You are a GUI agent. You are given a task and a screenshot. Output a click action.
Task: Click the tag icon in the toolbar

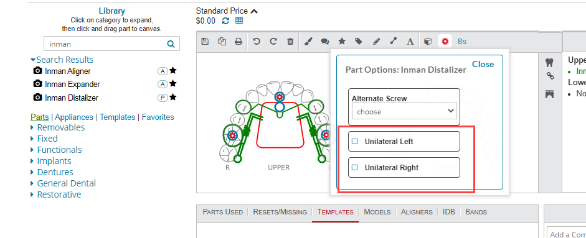(359, 42)
